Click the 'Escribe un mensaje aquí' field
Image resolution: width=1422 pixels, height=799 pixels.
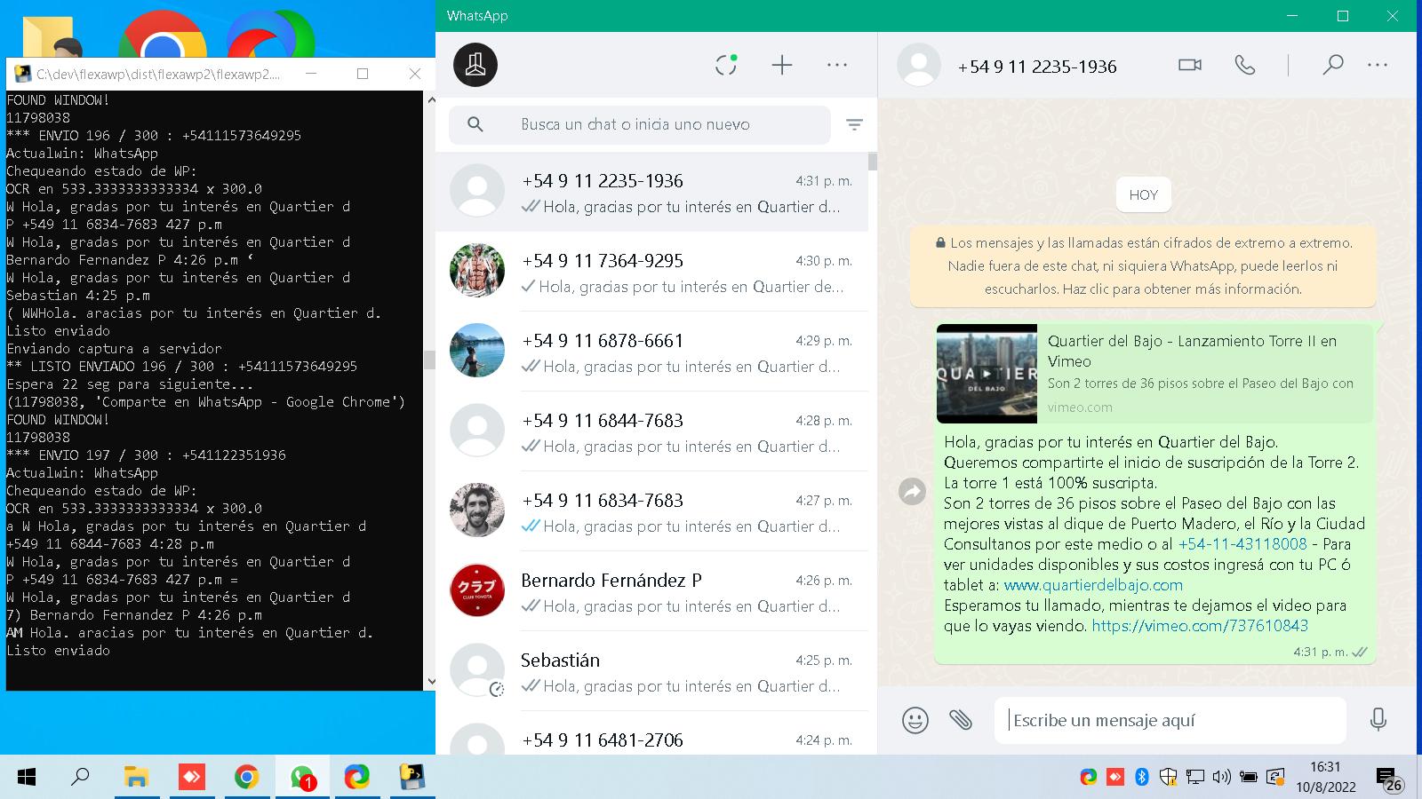1170,720
